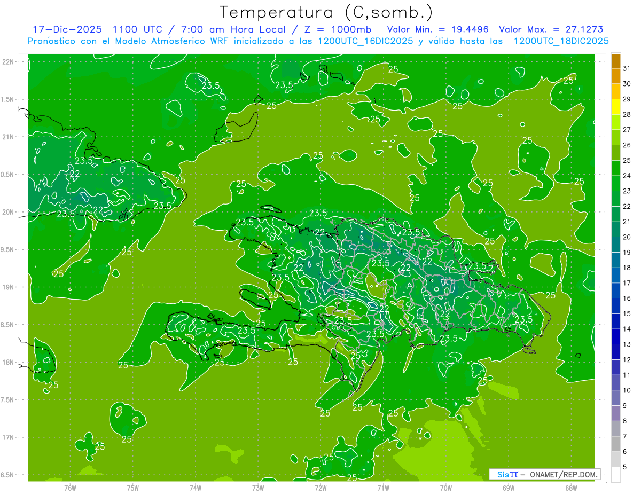The width and height of the screenshot is (641, 495).
Task: Click the "22N" latitude axis label
Action: (9, 62)
